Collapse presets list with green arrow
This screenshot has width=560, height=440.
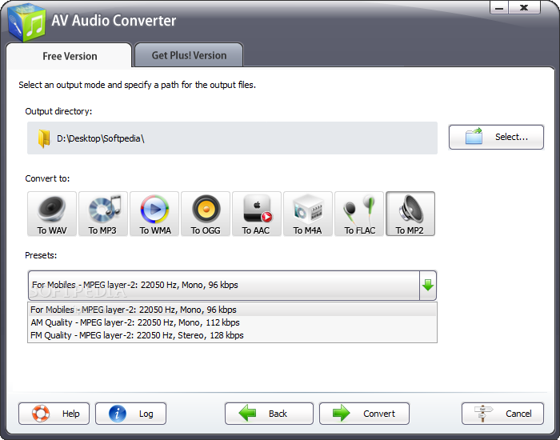click(428, 286)
